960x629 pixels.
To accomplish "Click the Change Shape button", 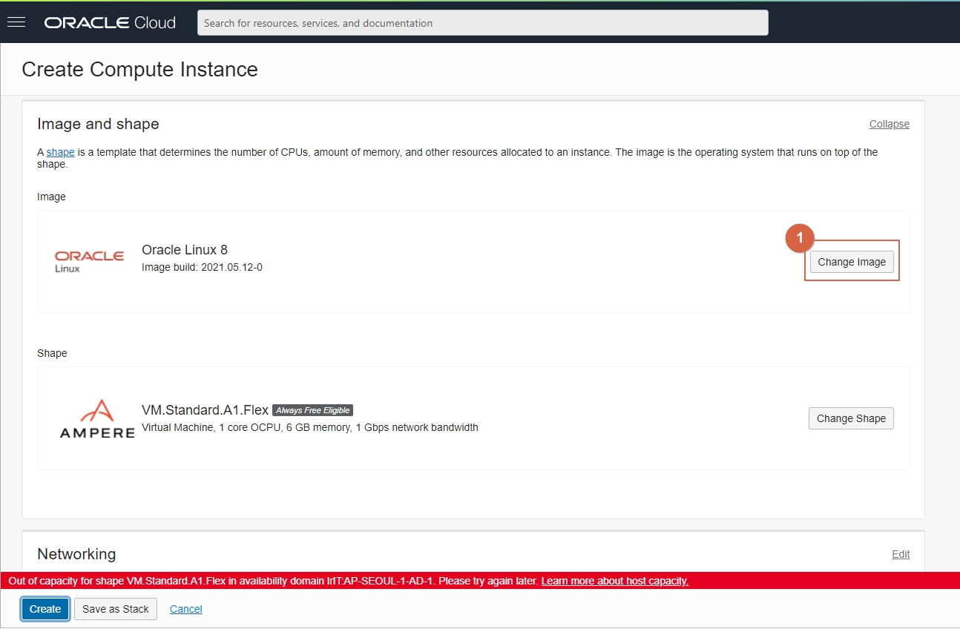I will tap(851, 418).
